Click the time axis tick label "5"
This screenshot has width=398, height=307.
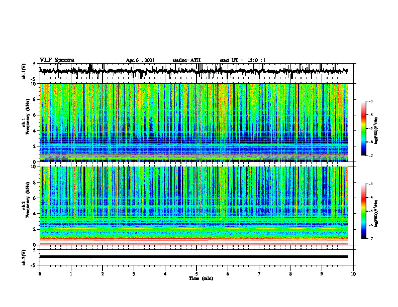[196, 274]
